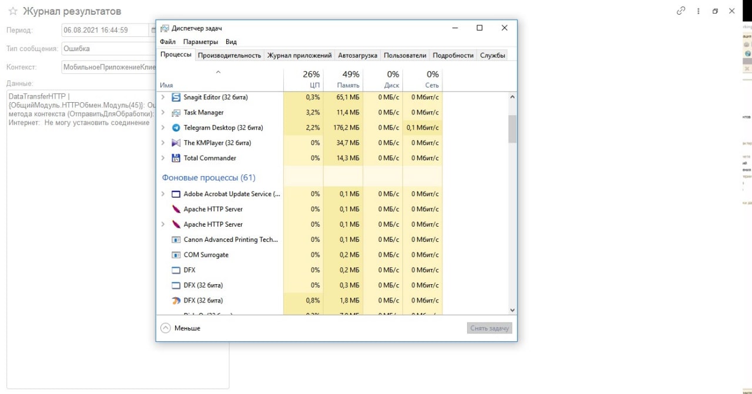The height and width of the screenshot is (394, 752).
Task: Click the sort arrow above the Имя column
Action: [219, 72]
